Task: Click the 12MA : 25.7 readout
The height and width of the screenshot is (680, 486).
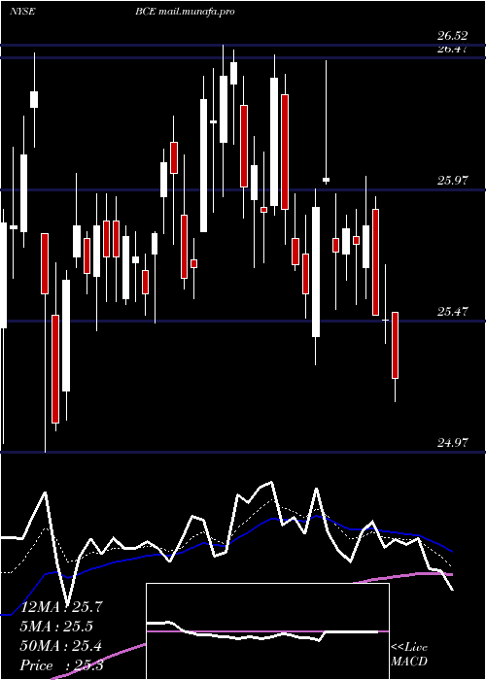Action: [62, 607]
